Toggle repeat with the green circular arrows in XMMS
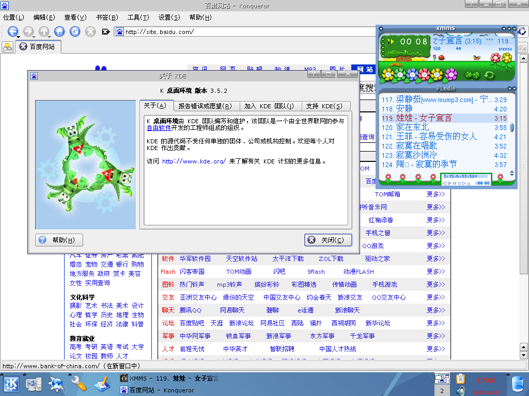This screenshot has height=396, width=529. [489, 75]
